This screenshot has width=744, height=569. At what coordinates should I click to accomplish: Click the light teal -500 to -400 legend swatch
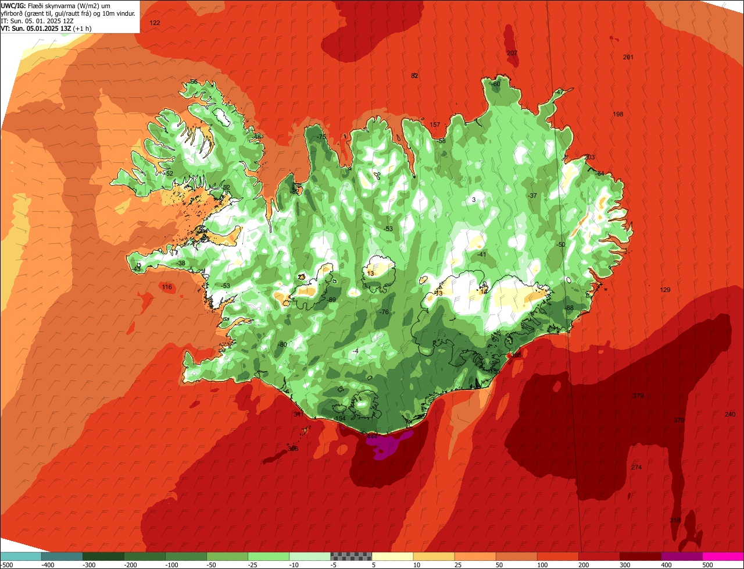point(20,556)
